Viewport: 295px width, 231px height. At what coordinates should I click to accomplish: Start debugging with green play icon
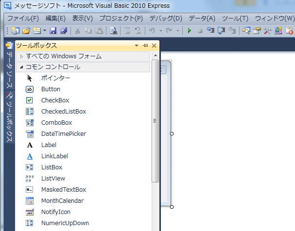190,31
